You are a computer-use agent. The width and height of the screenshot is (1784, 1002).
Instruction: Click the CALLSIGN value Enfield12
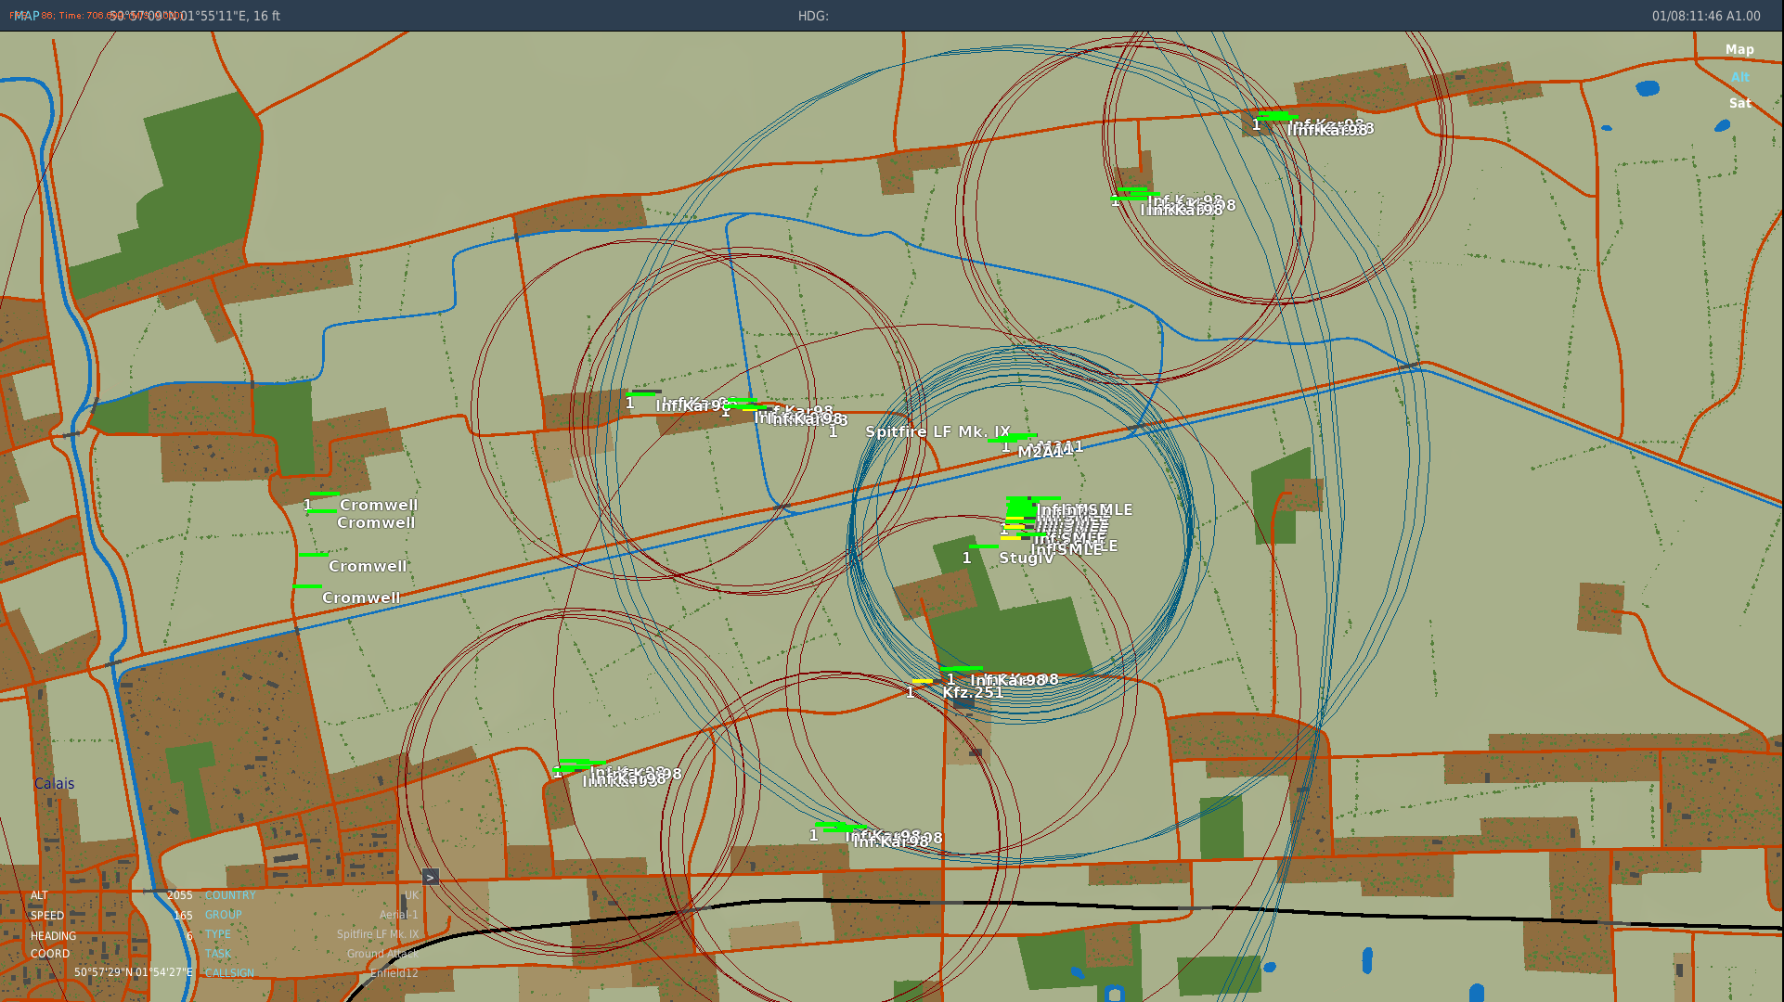(394, 973)
